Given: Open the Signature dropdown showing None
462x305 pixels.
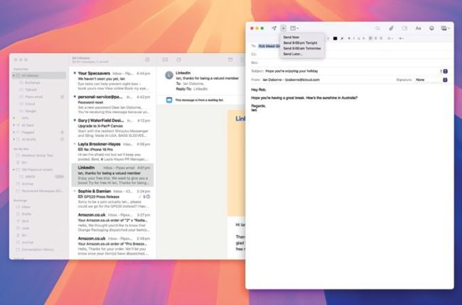Looking at the screenshot, I should 429,79.
